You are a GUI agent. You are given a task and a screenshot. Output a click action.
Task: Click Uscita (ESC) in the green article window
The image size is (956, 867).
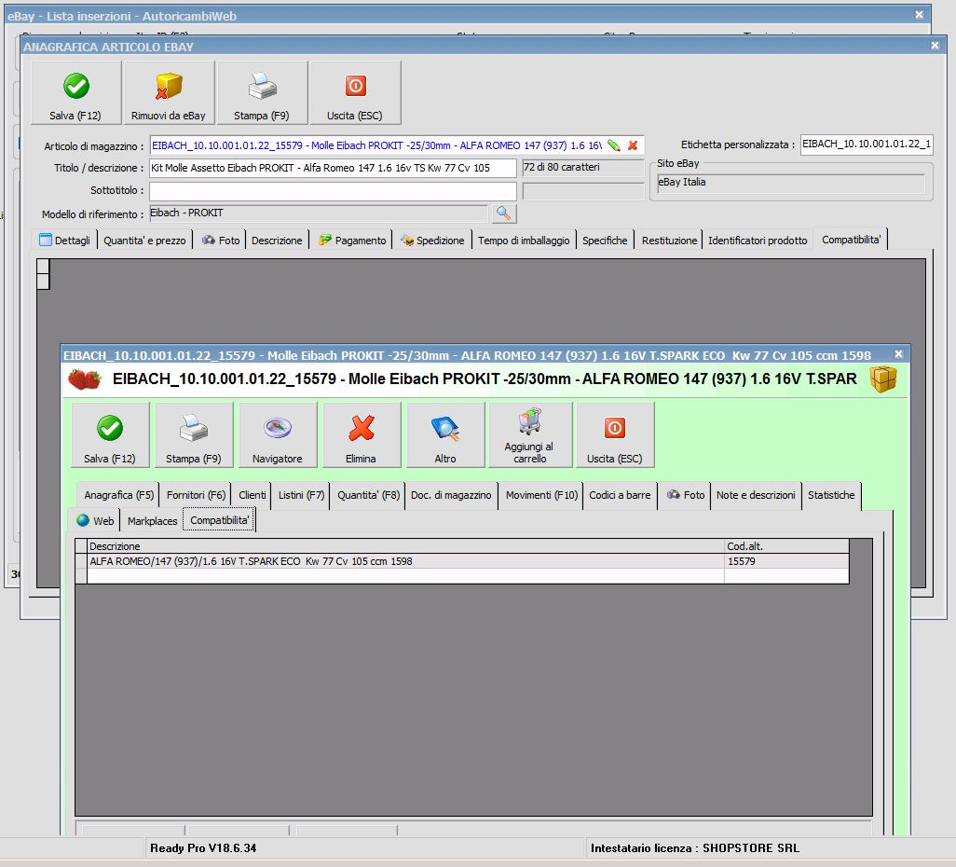click(615, 435)
